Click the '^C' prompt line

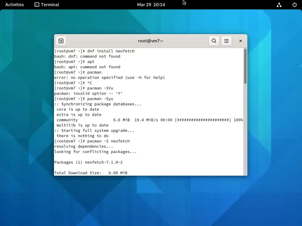tap(73, 83)
